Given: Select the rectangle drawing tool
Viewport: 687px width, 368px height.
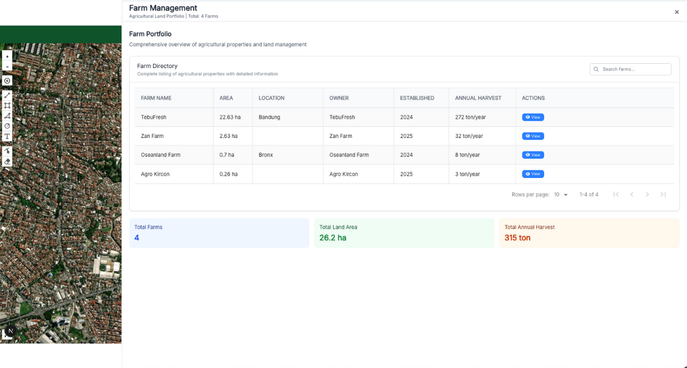Looking at the screenshot, I should click(x=7, y=105).
